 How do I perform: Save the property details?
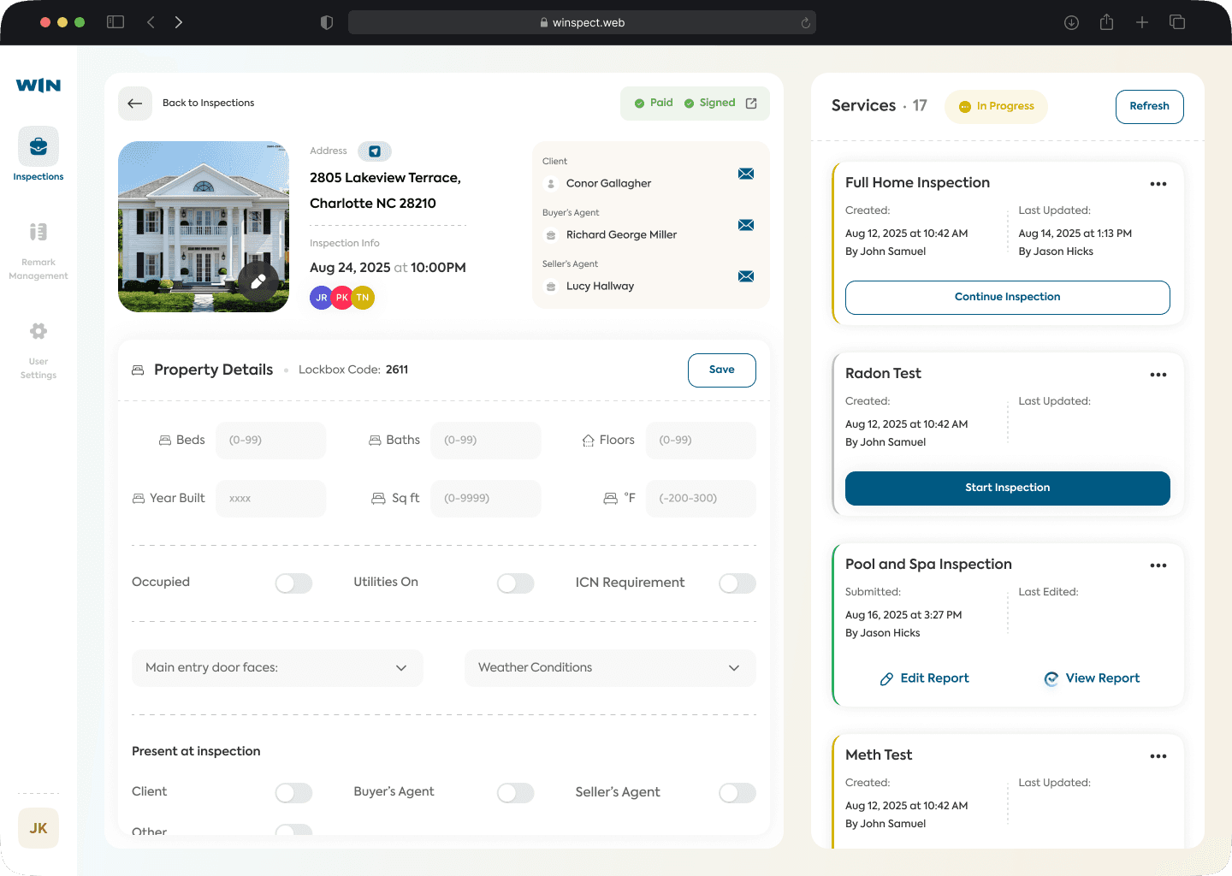(x=722, y=370)
